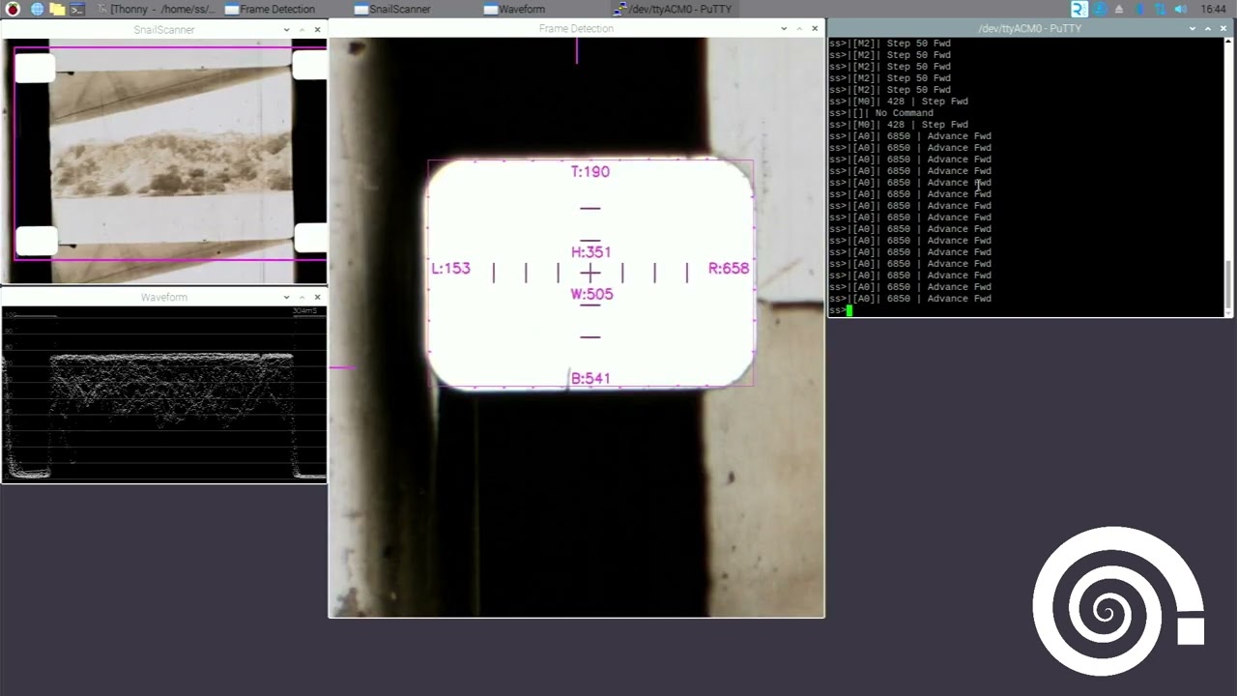Switch to Waveform taskbar entry
Viewport: 1237px width, 696px height.
click(514, 9)
